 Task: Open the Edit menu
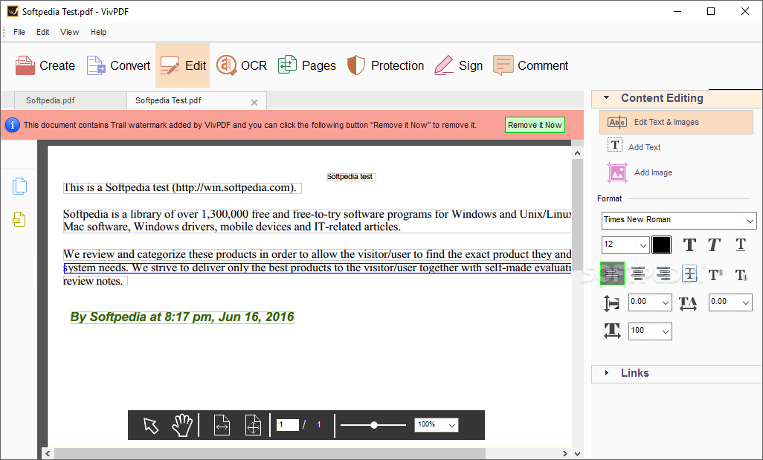coord(43,32)
